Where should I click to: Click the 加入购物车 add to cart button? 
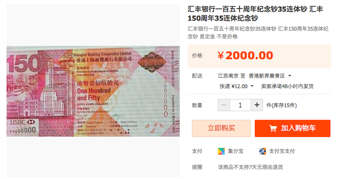292,128
